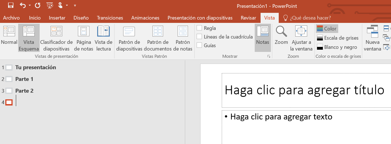Open the Customize Quick Access Toolbar dropdown
The height and width of the screenshot is (144, 391).
coord(75,5)
